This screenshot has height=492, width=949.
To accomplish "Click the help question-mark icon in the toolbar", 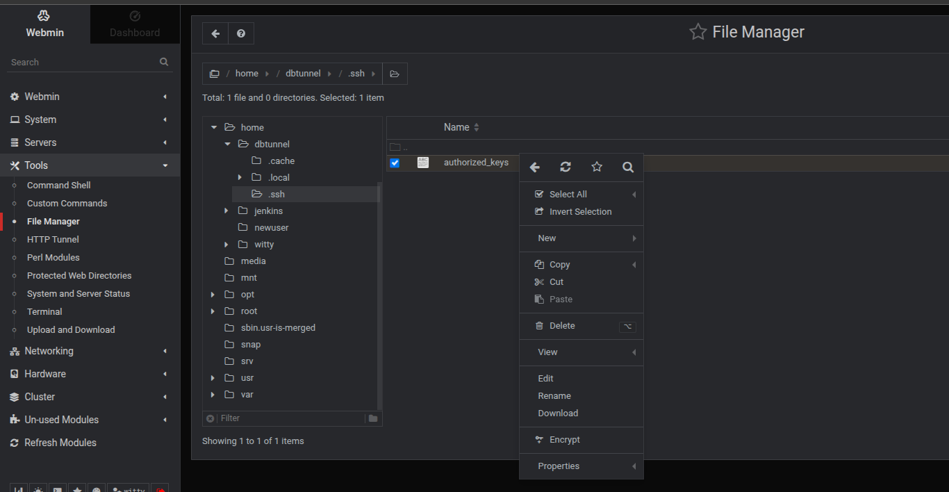I will tap(241, 33).
